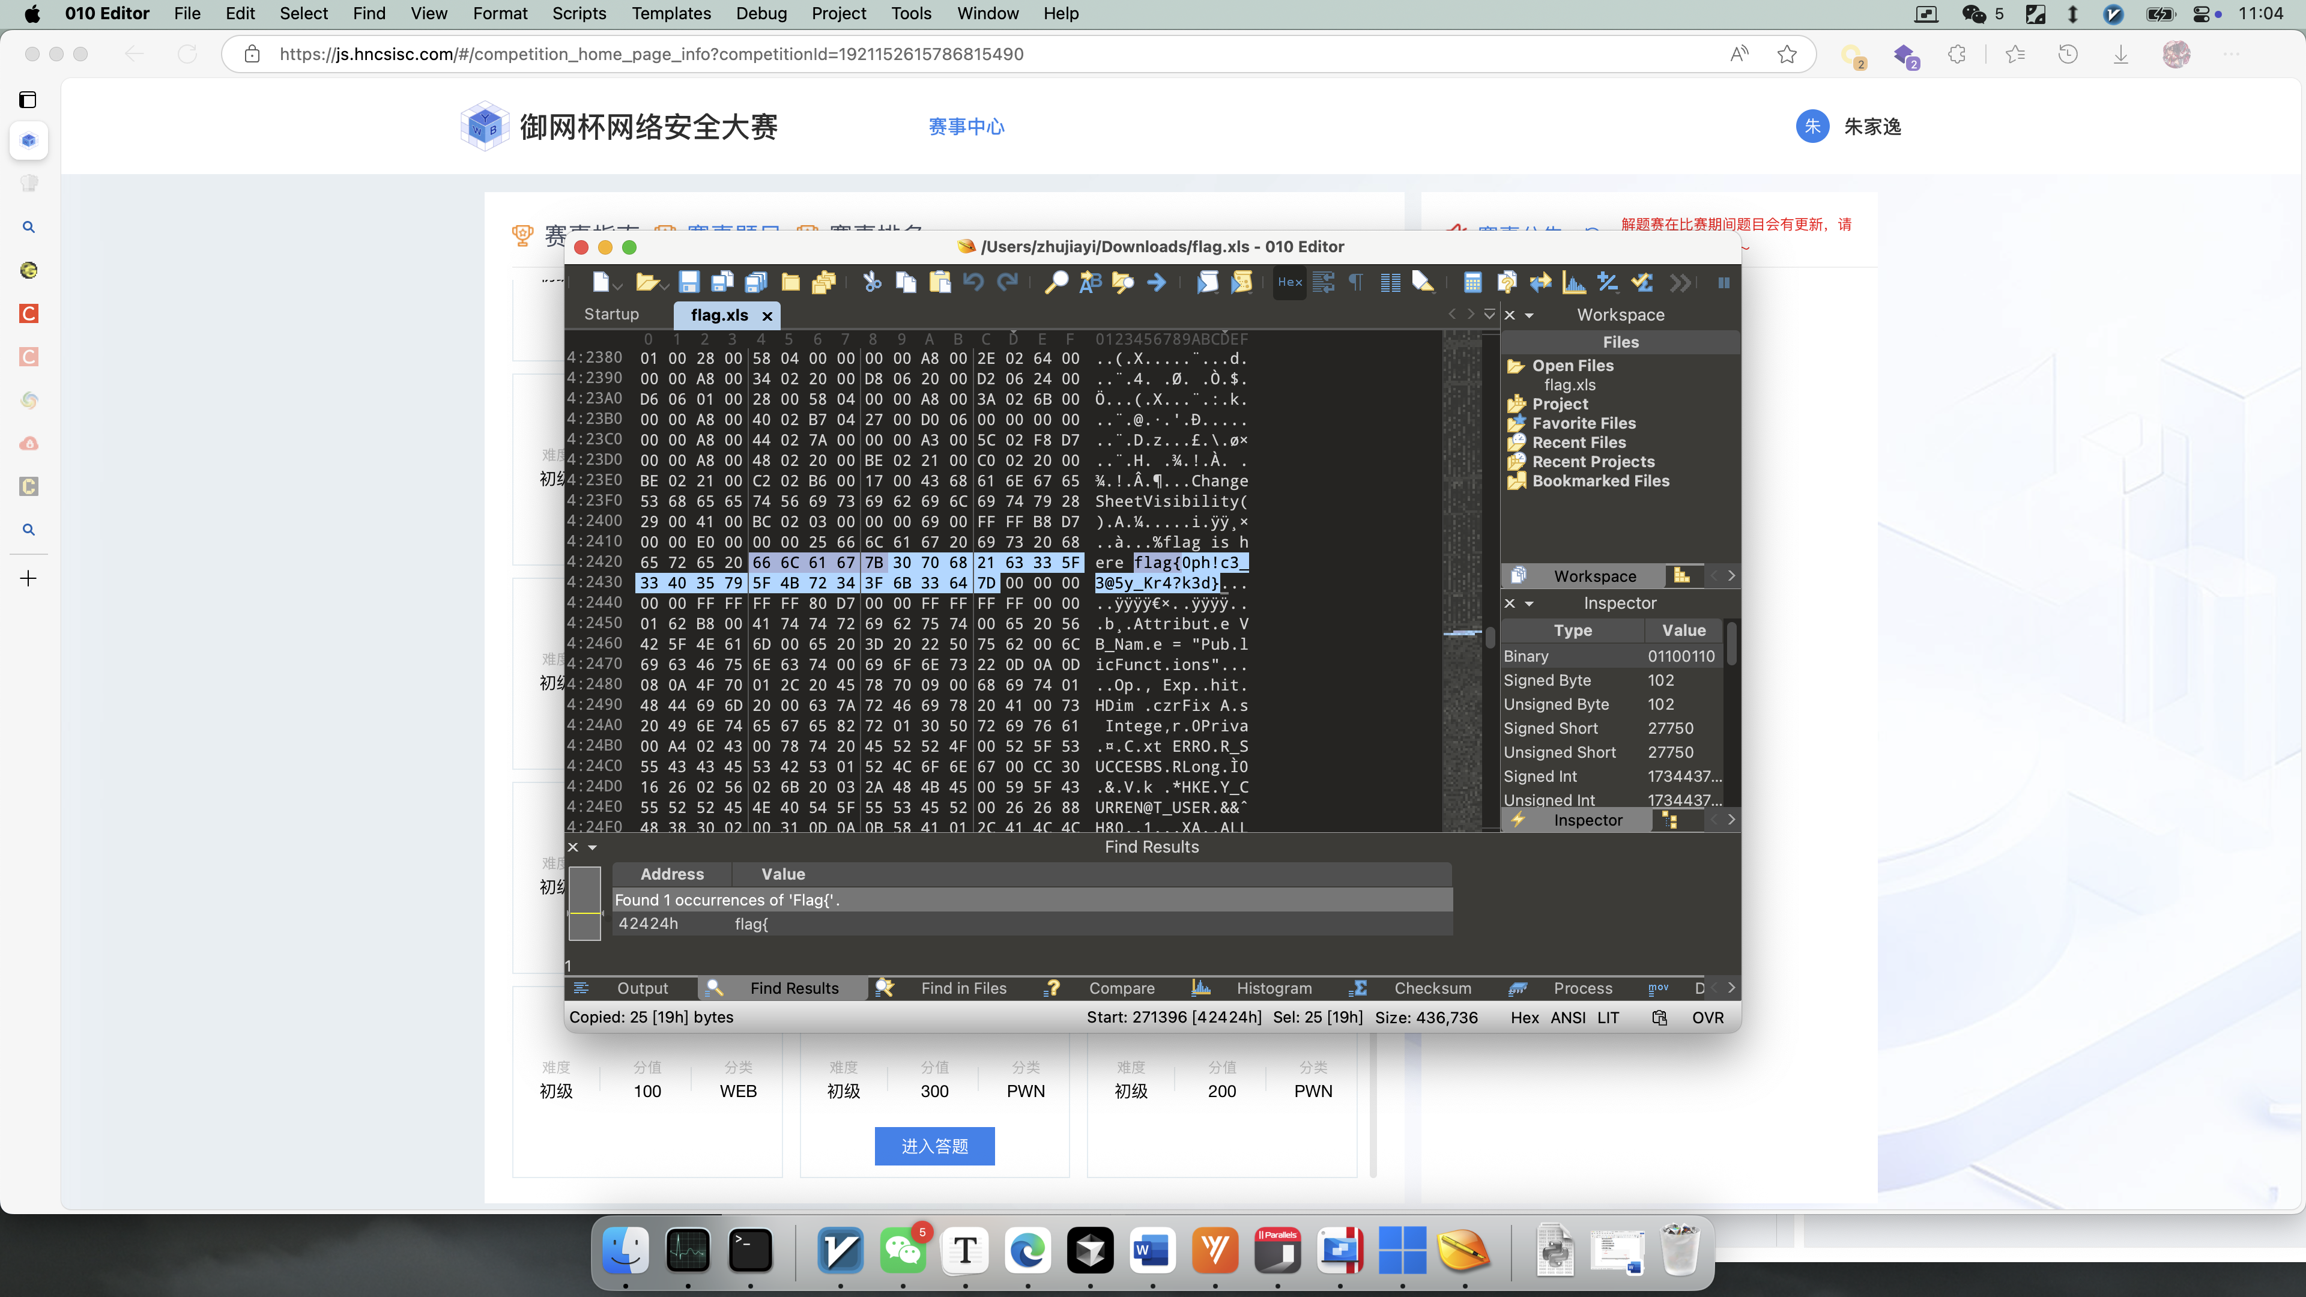The width and height of the screenshot is (2306, 1297).
Task: Open the Calculator icon in toolbar
Action: point(1472,283)
